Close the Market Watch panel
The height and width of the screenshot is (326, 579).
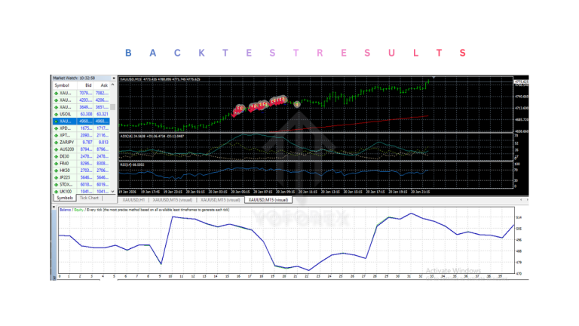click(x=113, y=78)
